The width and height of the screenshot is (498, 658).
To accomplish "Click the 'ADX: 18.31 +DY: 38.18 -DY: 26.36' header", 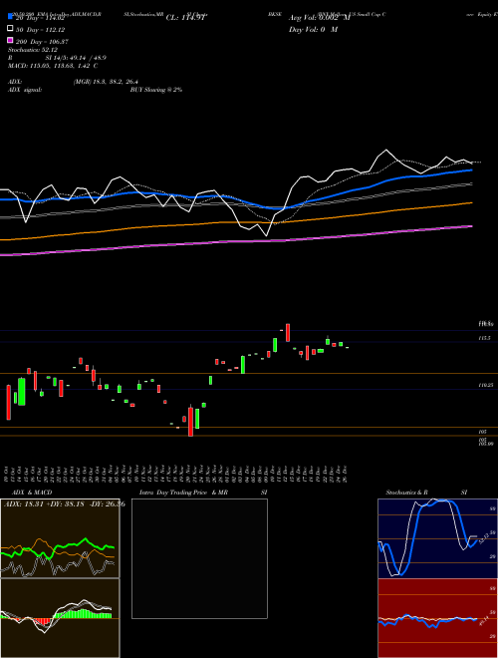I will coord(65,504).
